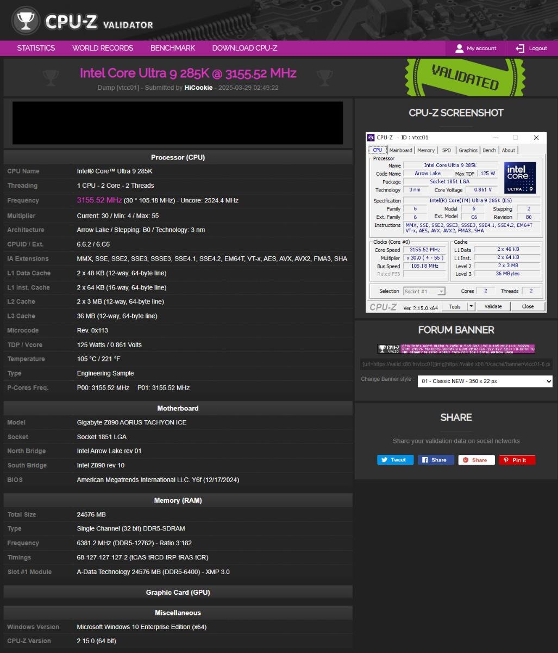Viewport: 558px width, 653px height.
Task: Click the green VALIDATED stamp
Action: coord(465,77)
